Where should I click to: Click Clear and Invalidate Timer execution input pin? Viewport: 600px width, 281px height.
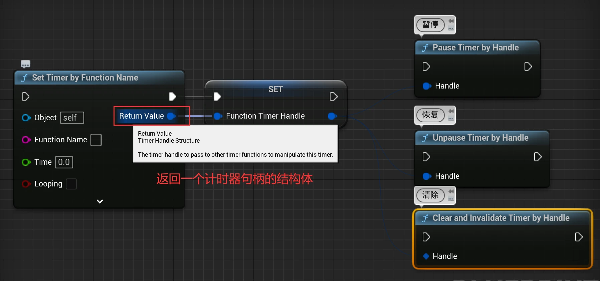tap(426, 237)
